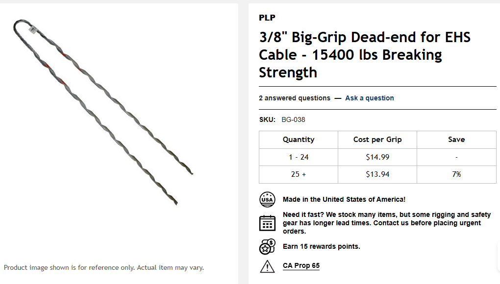500x284 pixels.
Task: Click the Earn 15 rewards points text
Action: click(x=321, y=246)
